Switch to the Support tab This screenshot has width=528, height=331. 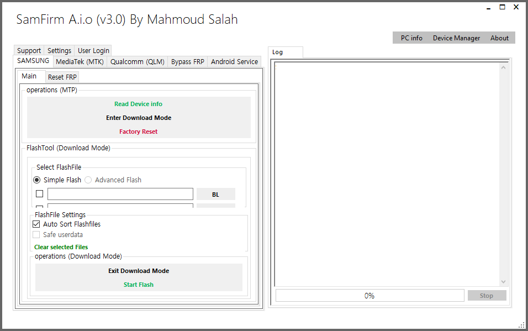click(x=29, y=50)
